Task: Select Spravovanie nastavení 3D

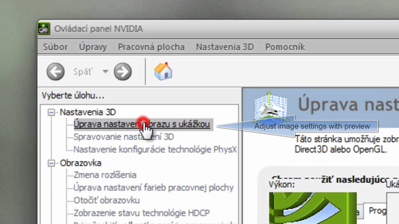Action: pos(124,137)
